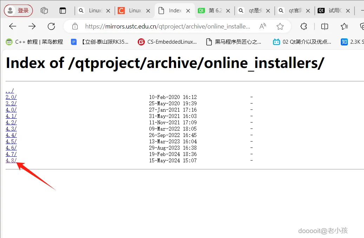This screenshot has height=238, width=364.
Task: Click the login profile button
Action: [18, 11]
